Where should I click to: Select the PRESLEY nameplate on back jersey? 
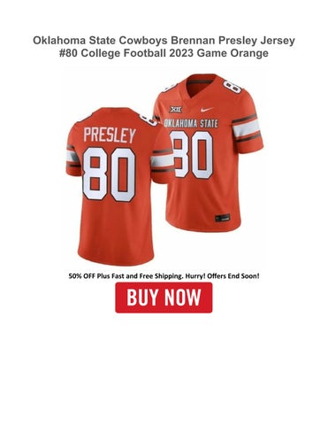(110, 135)
